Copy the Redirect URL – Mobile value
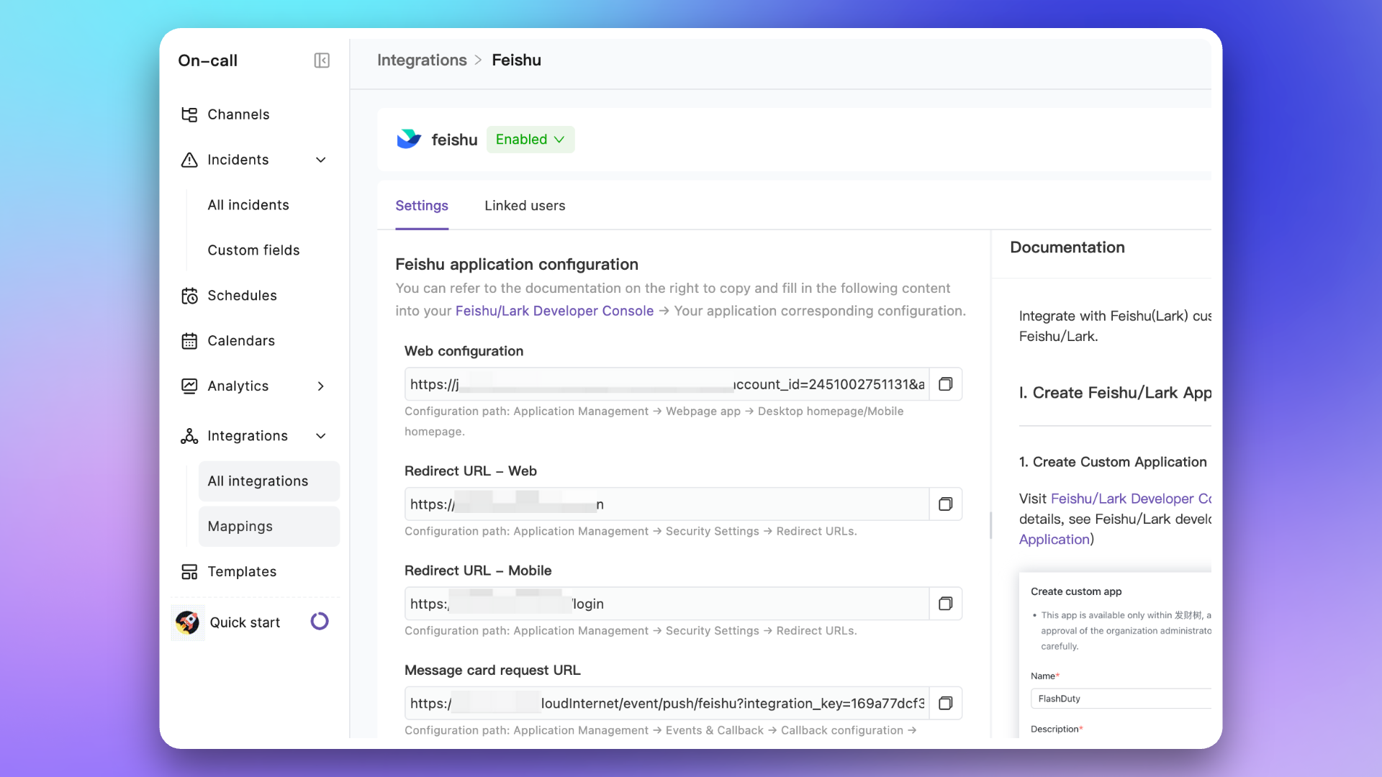The width and height of the screenshot is (1382, 777). click(945, 604)
